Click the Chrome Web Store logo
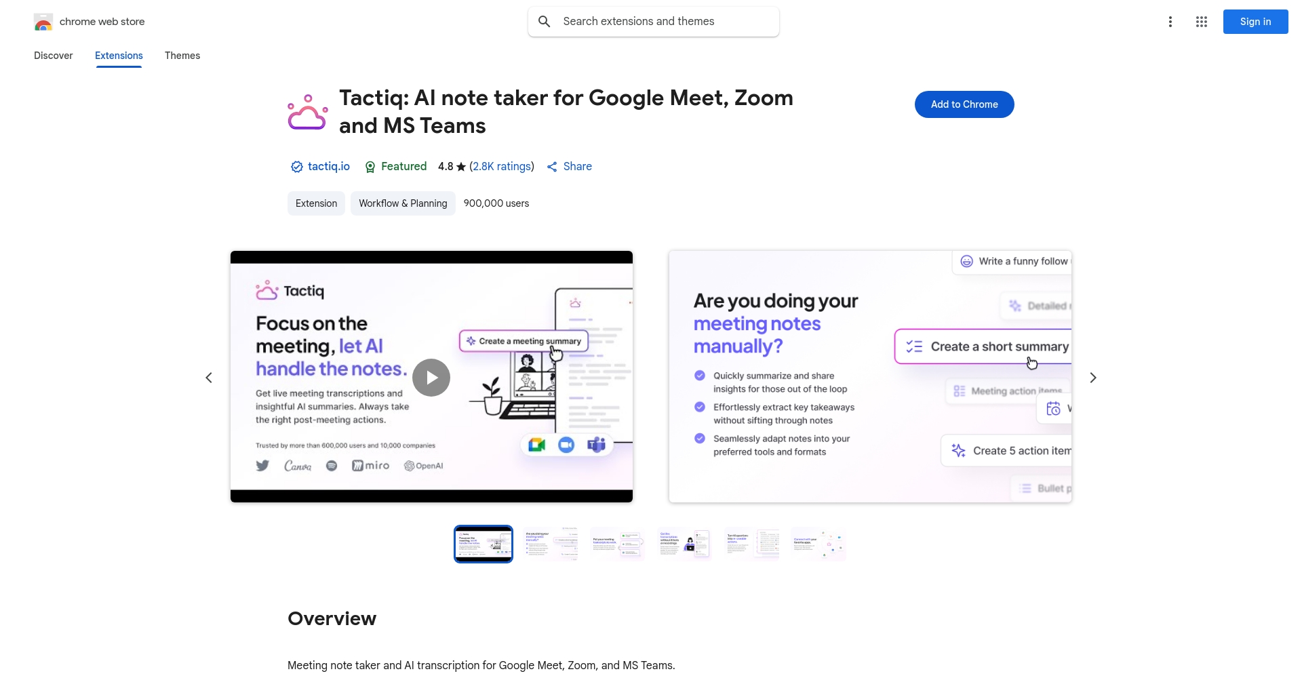Viewport: 1302px width, 678px height. (43, 22)
